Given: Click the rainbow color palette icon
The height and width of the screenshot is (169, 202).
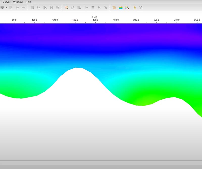Looking at the screenshot, I should point(127,8).
